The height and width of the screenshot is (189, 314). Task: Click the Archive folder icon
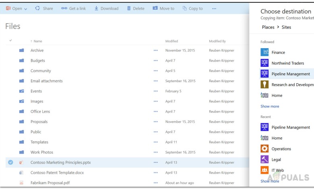point(21,50)
